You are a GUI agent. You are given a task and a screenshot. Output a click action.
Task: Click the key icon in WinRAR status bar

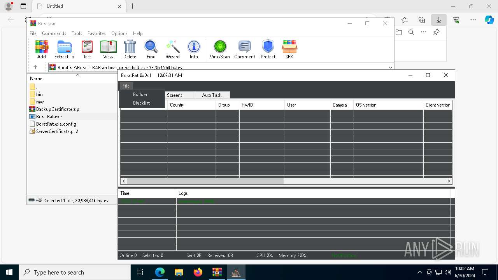(39, 200)
